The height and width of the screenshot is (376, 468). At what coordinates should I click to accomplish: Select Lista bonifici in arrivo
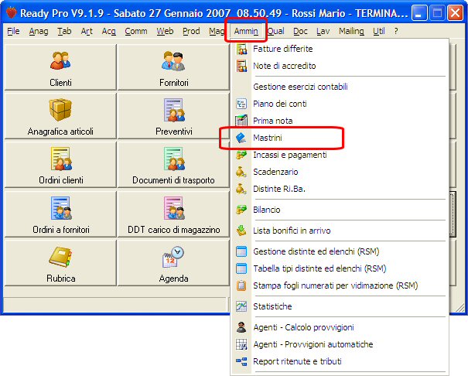coord(340,231)
